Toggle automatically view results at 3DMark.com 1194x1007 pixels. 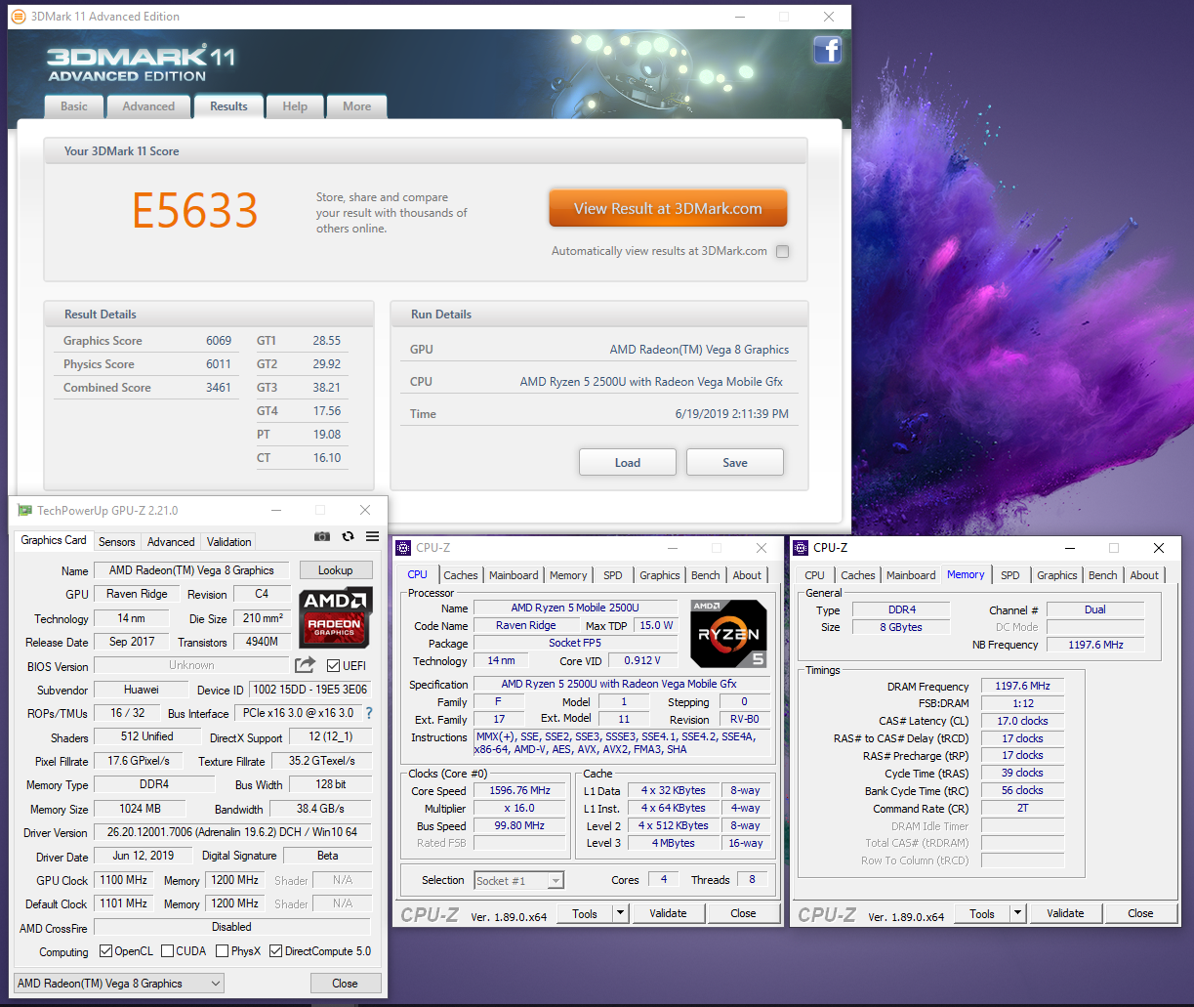[782, 251]
